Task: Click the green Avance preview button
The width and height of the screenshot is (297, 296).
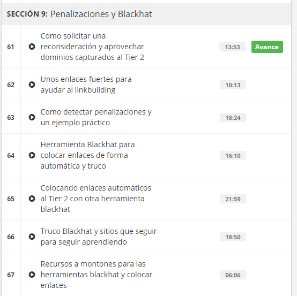Action: tap(267, 47)
